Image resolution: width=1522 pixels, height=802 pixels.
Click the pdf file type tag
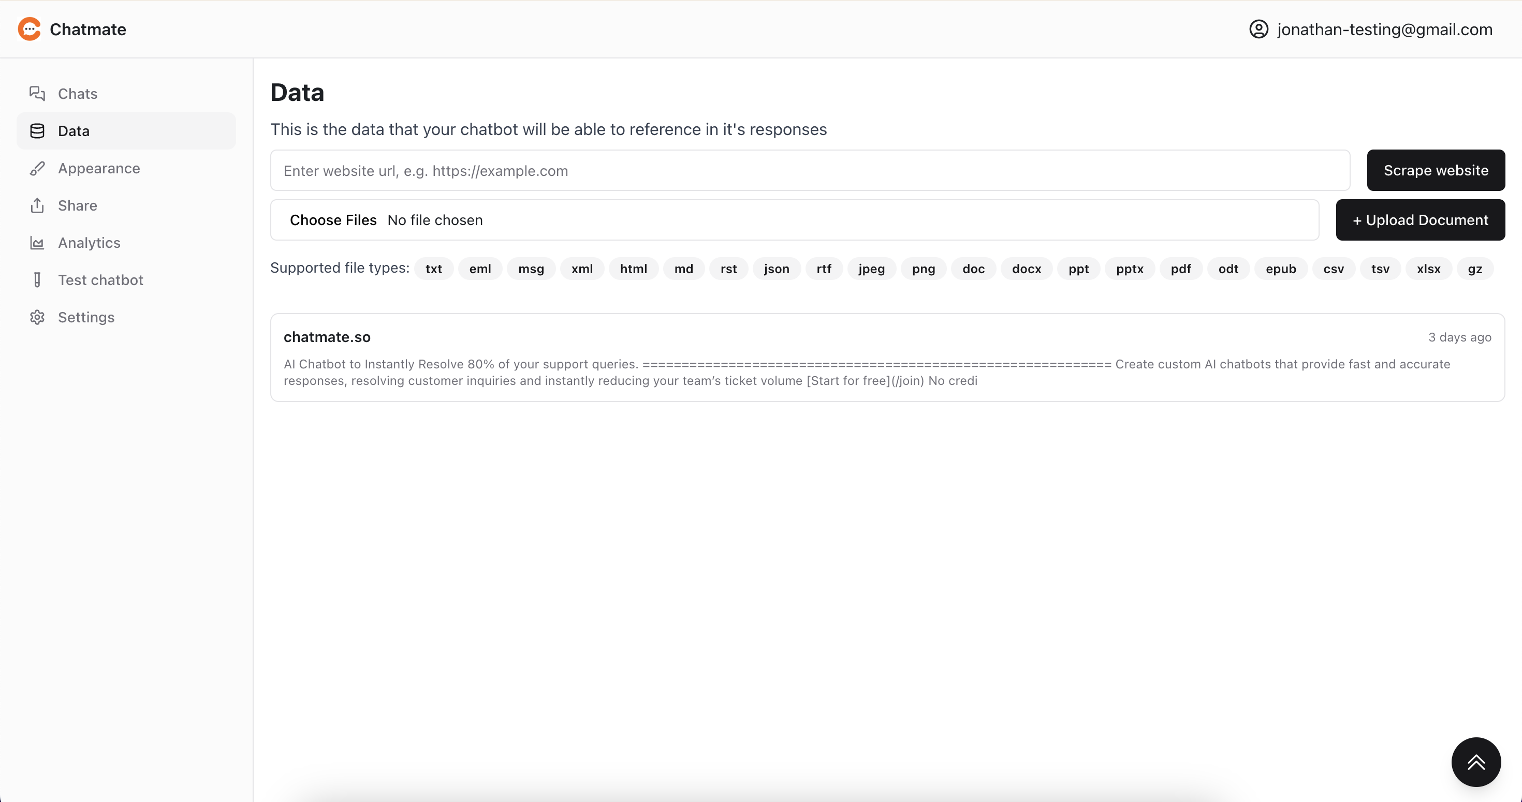[x=1180, y=269]
